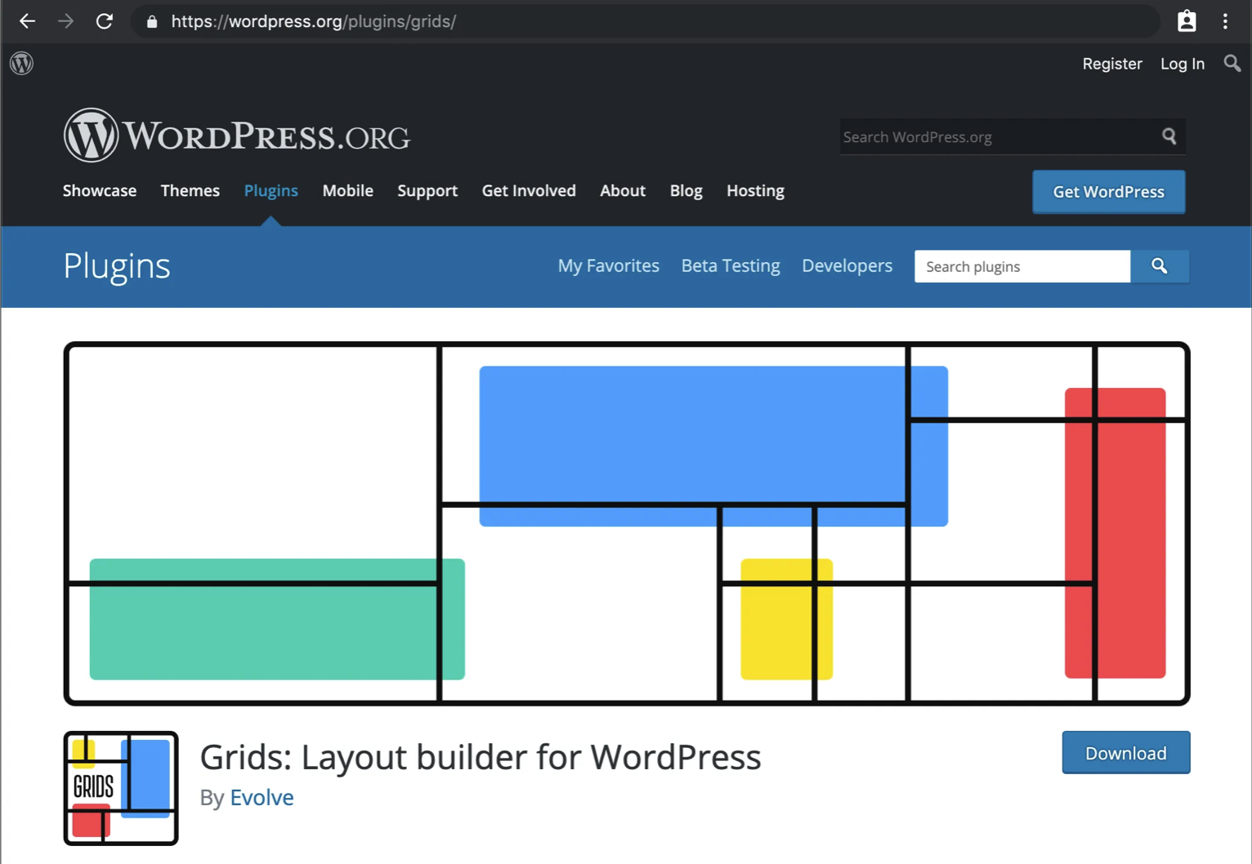
Task: Open the Get Involved menu item
Action: click(x=529, y=190)
